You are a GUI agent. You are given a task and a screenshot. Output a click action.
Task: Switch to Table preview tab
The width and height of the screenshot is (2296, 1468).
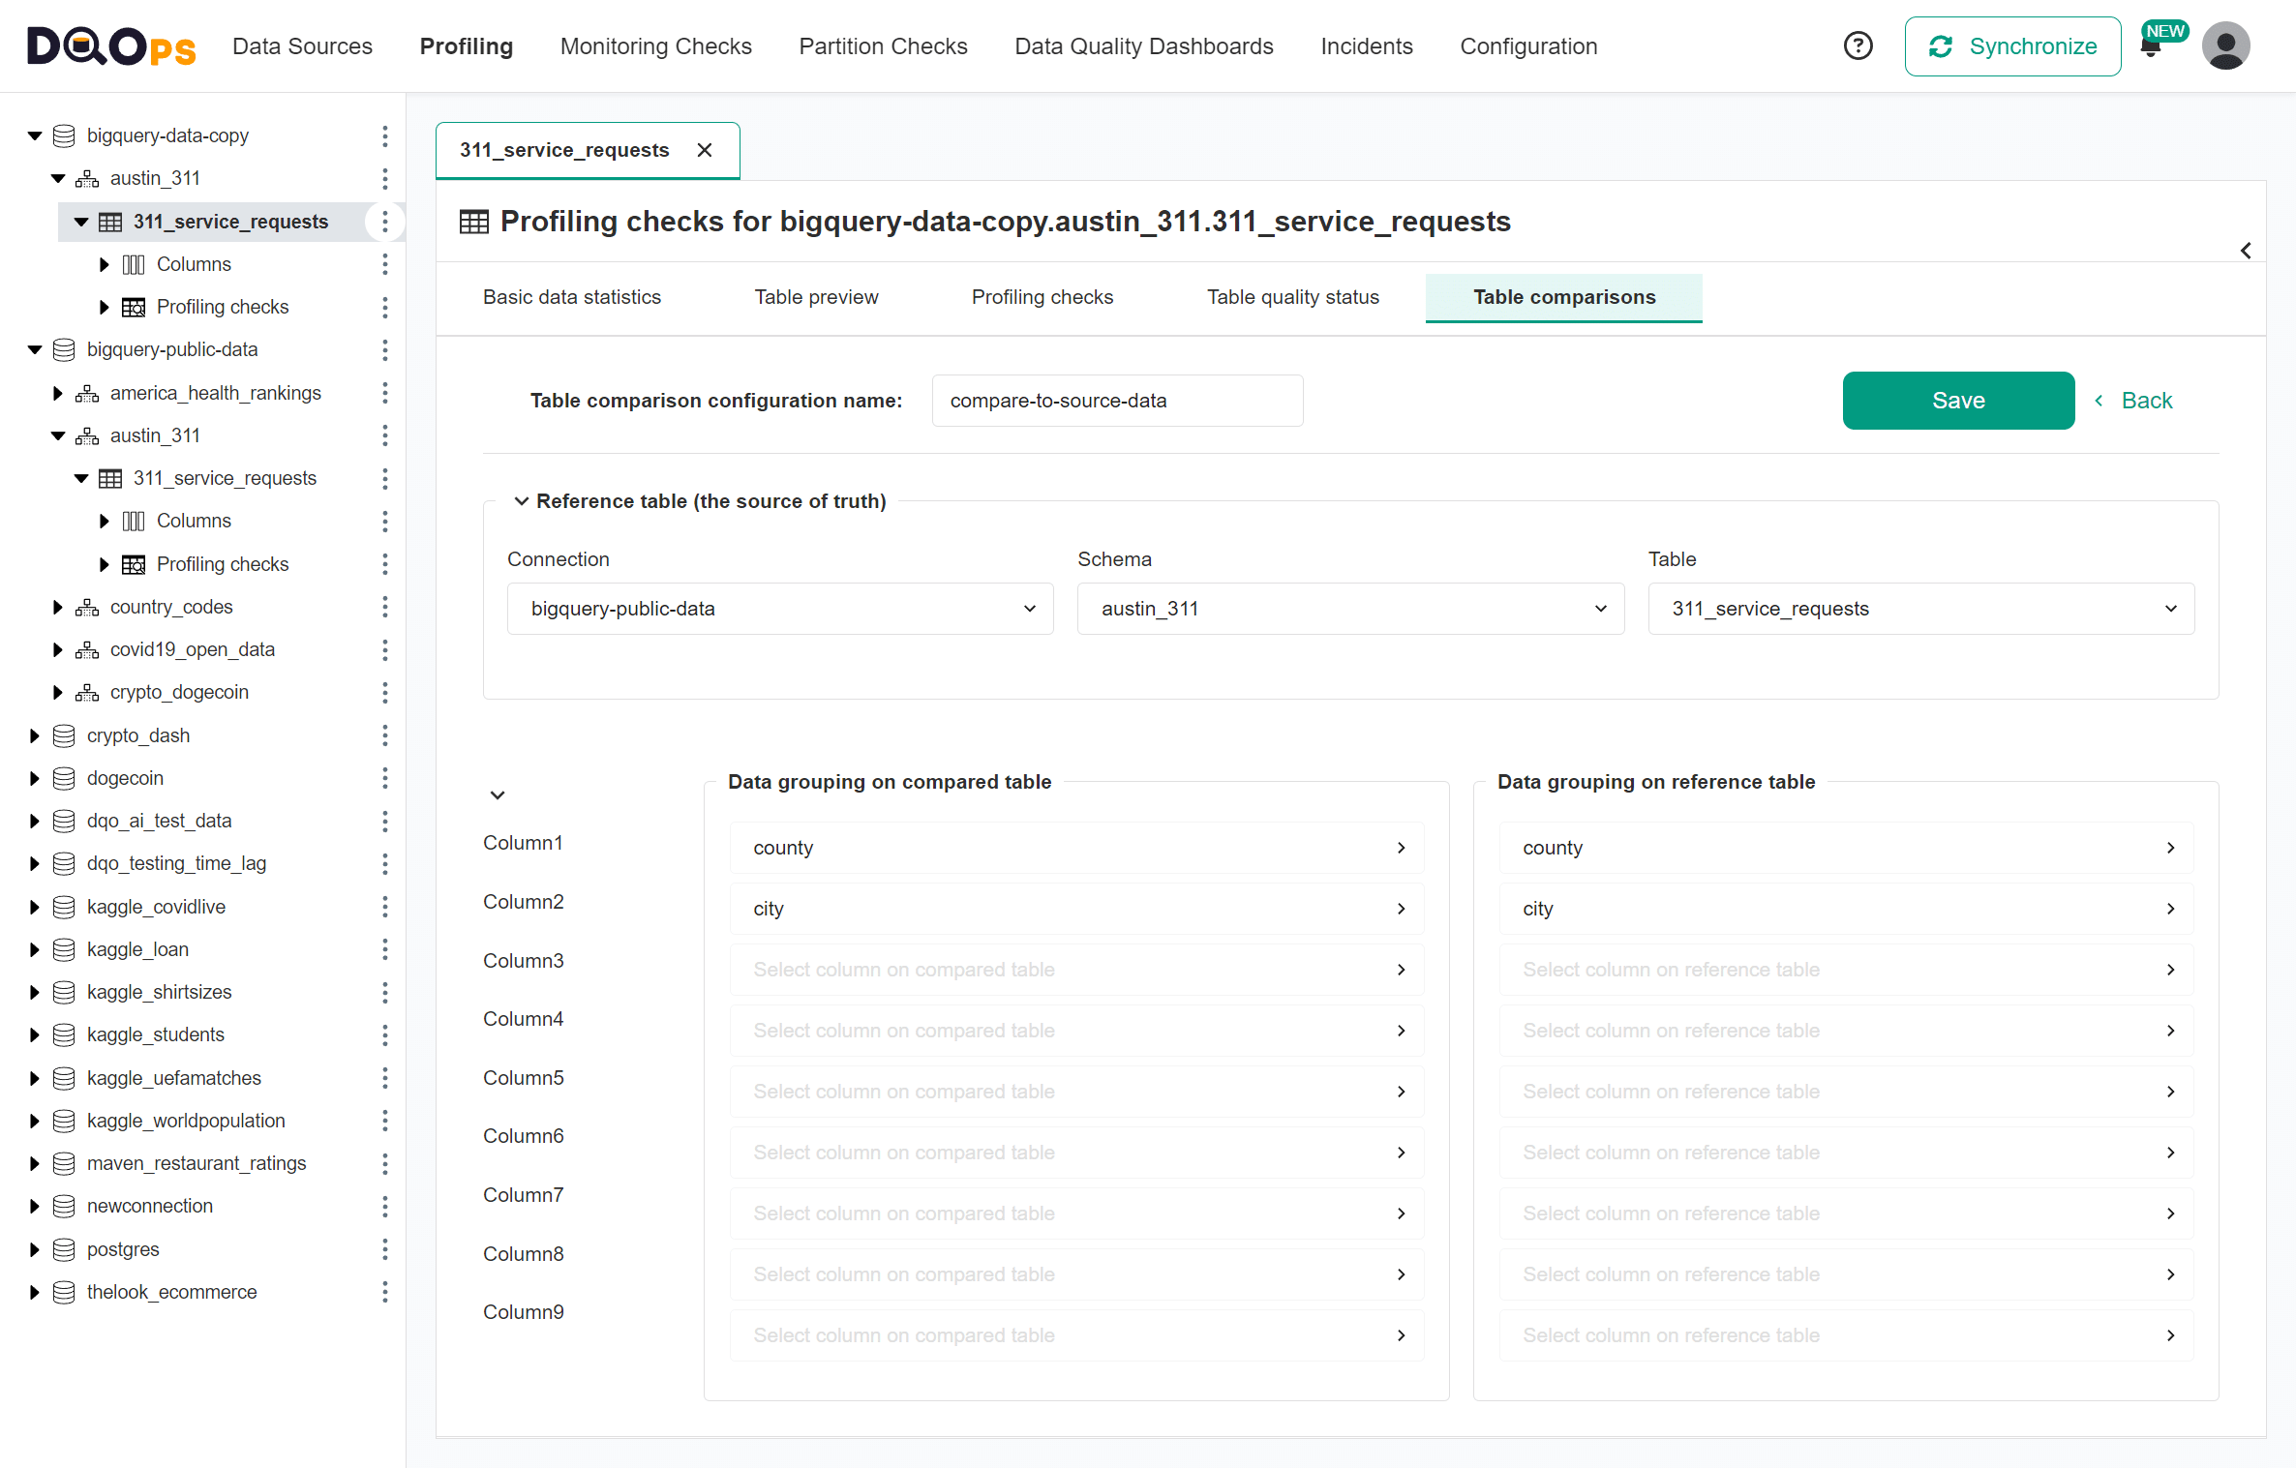pyautogui.click(x=816, y=297)
